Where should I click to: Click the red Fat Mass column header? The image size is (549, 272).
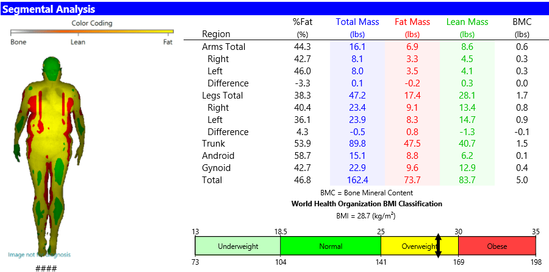pos(412,22)
